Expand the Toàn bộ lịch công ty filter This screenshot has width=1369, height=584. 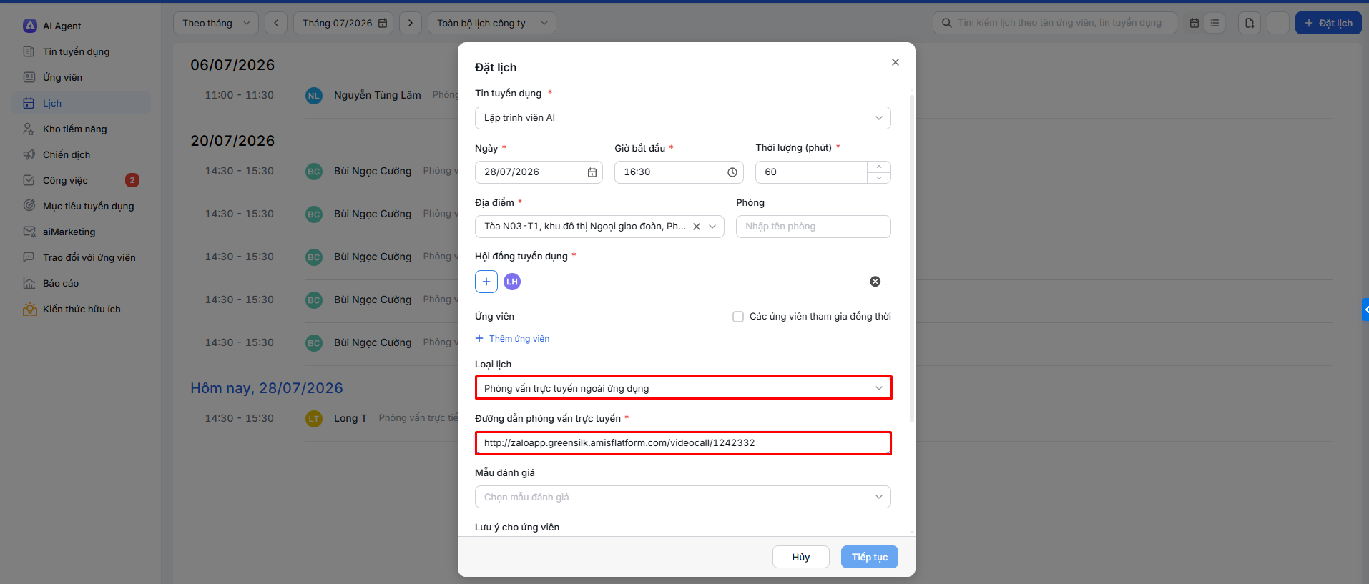pos(492,23)
